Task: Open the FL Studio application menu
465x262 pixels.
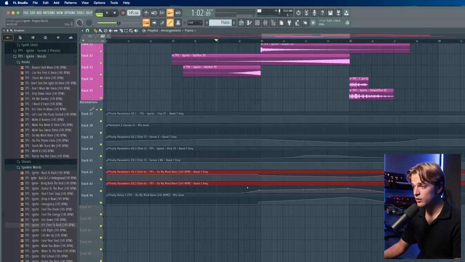Action: 20,3
